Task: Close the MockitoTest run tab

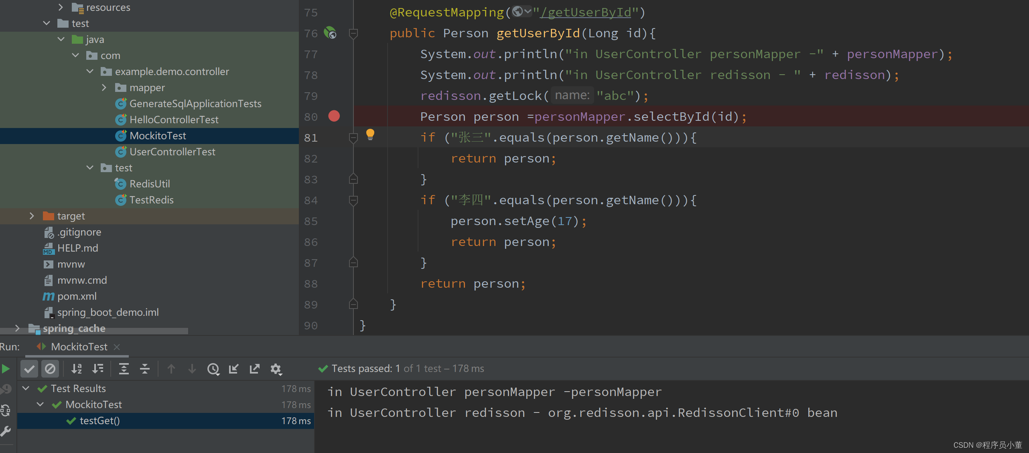Action: click(117, 347)
